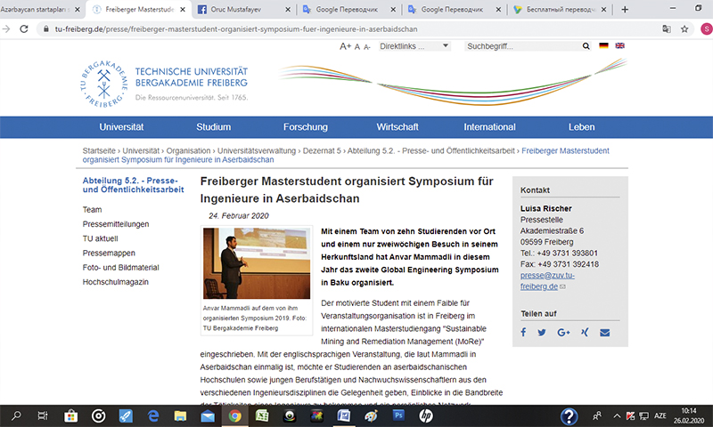This screenshot has height=427, width=713.
Task: Open the Studium menu
Action: pyautogui.click(x=214, y=127)
